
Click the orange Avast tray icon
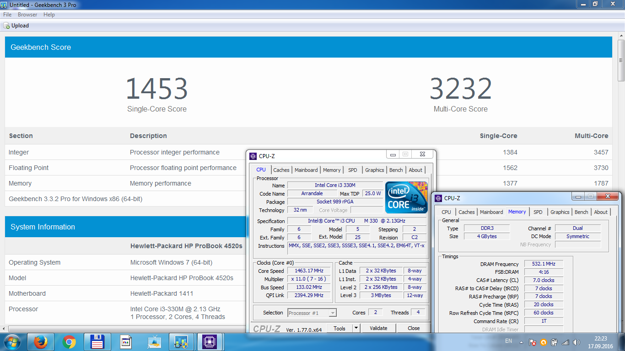pos(544,342)
